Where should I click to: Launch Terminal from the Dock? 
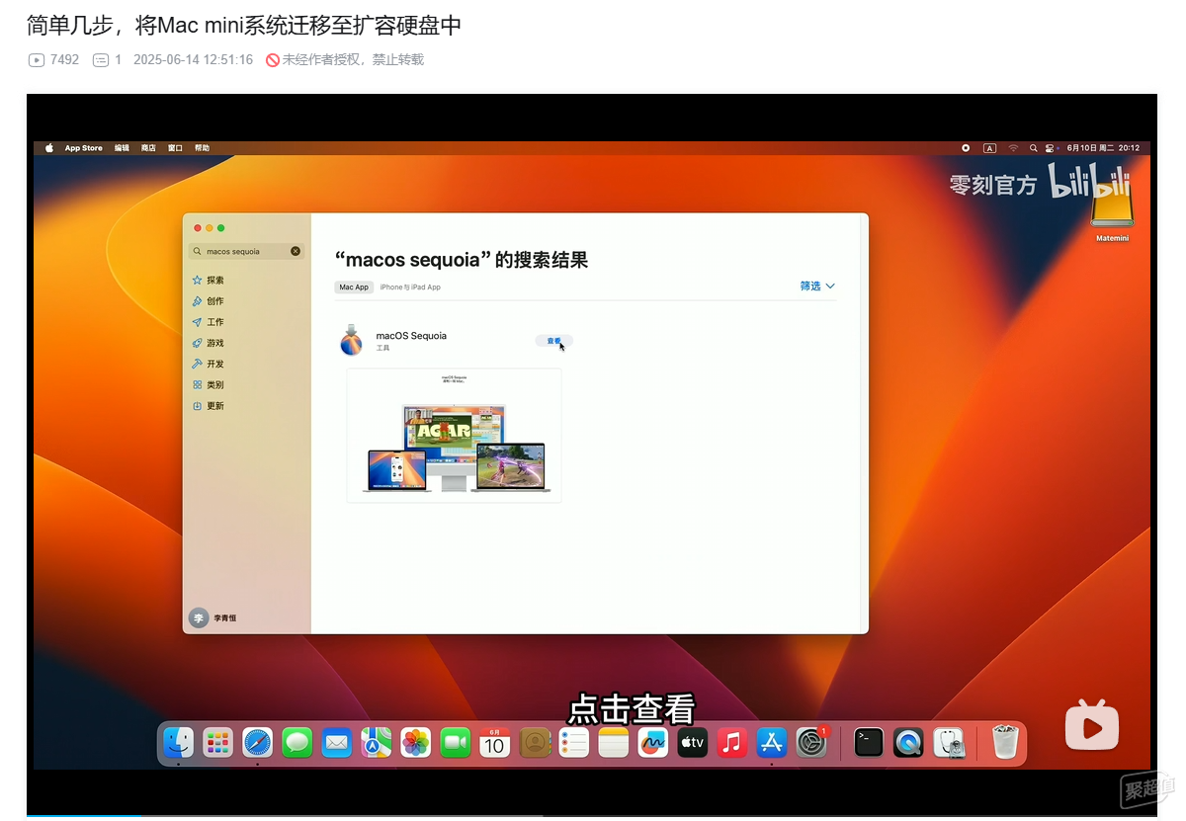(869, 742)
